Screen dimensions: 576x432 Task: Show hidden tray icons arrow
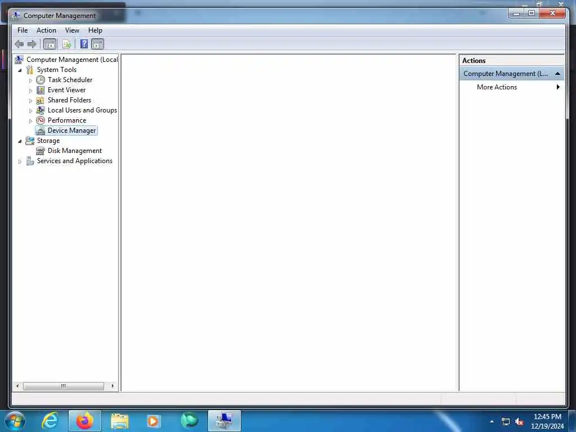492,421
